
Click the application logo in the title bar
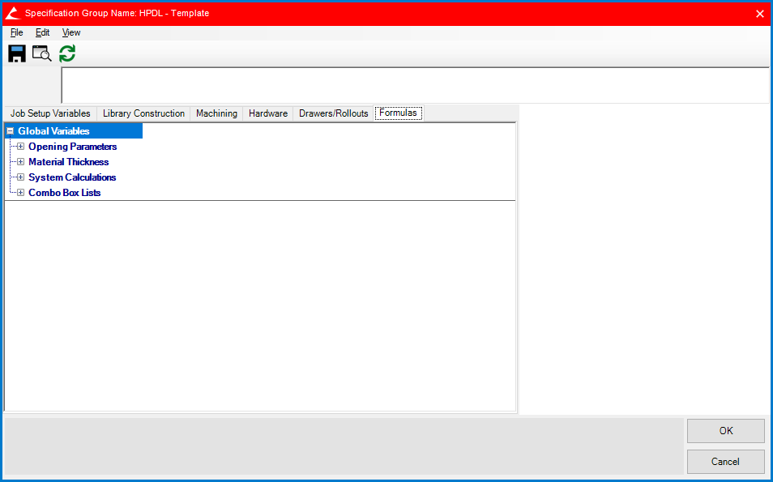[11, 13]
